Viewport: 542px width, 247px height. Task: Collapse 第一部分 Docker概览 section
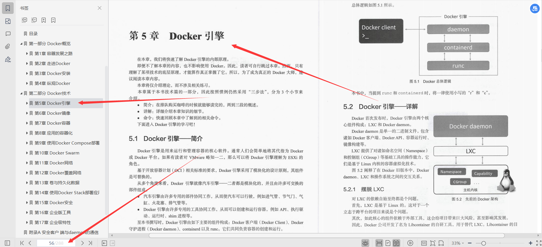point(21,44)
